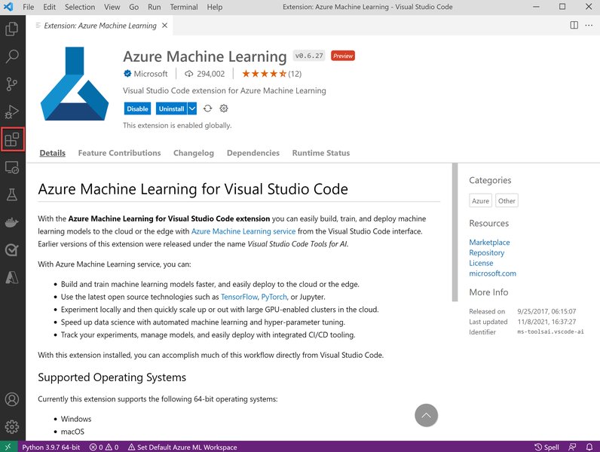Image resolution: width=600 pixels, height=452 pixels.
Task: Click the split editor icon
Action: (x=574, y=26)
